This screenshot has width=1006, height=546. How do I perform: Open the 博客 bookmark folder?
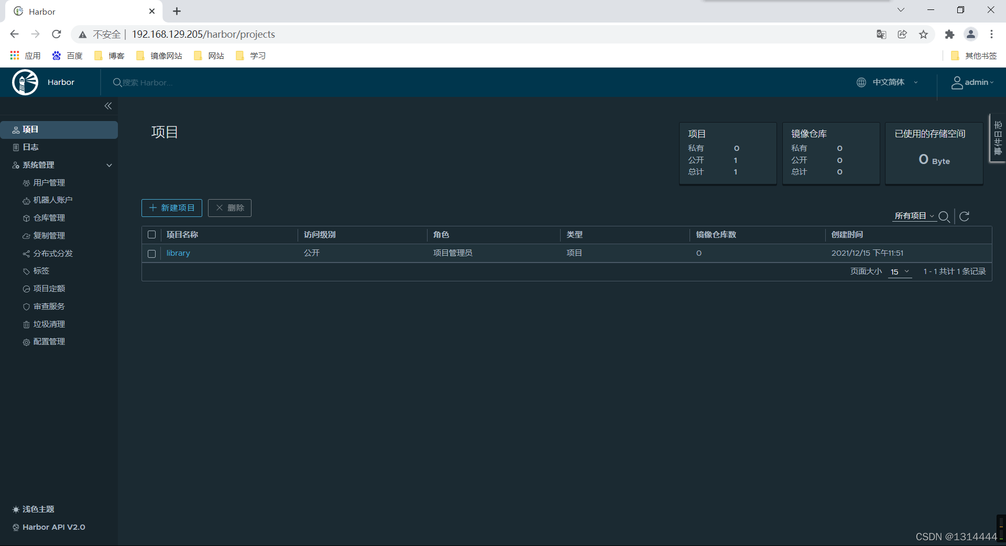[x=109, y=56]
